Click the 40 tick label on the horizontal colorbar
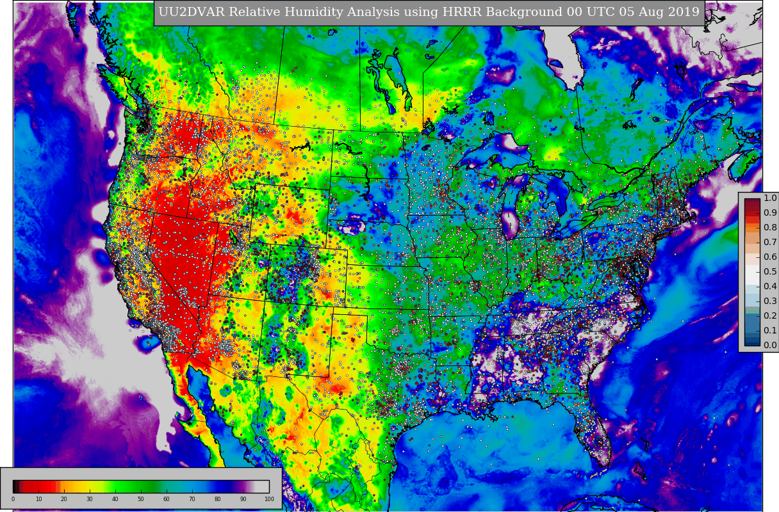Screen dimensions: 779x512 [x=115, y=499]
